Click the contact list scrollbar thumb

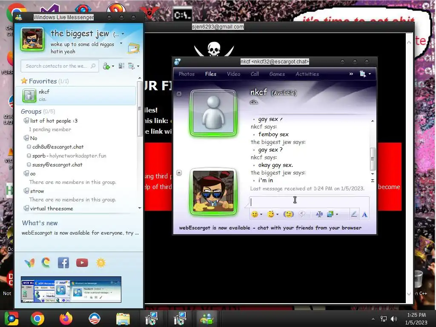[x=140, y=109]
